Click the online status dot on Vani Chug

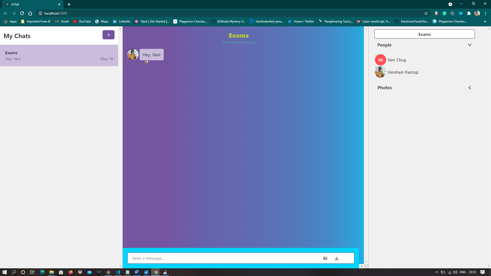pos(376,55)
